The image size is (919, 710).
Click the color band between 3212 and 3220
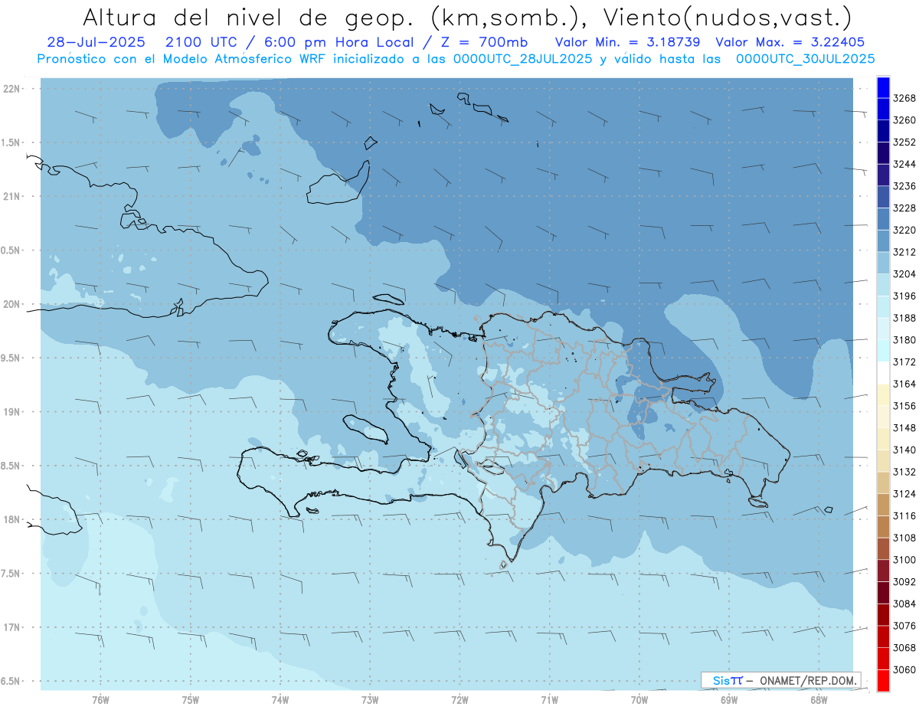(x=883, y=240)
